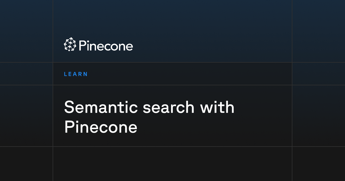The height and width of the screenshot is (181, 345).
Task: Click the word "with" in the title
Action: [x=217, y=107]
